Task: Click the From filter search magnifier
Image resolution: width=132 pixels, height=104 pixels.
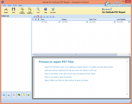Action: (59, 22)
